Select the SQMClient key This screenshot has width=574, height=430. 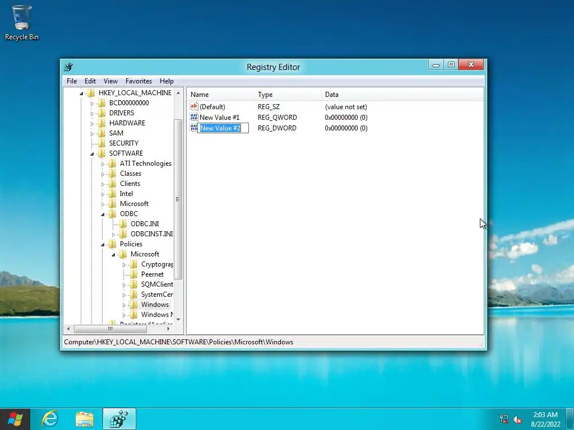click(157, 284)
